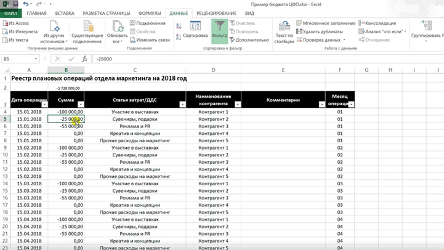Open the Наименование контрагента filter dropdown
This screenshot has width=444, height=250.
238,105
